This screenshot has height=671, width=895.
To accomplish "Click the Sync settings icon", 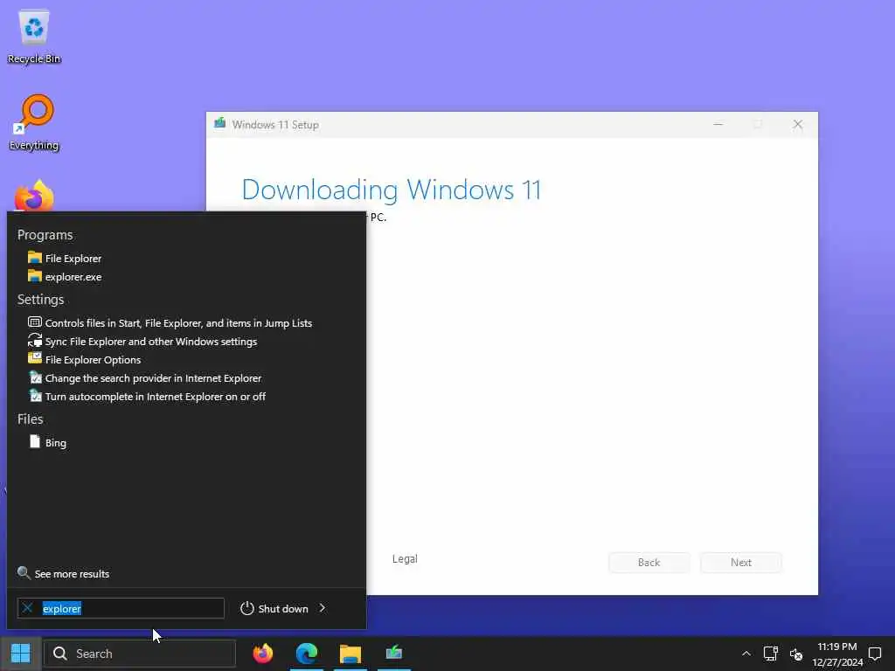I will 35,341.
